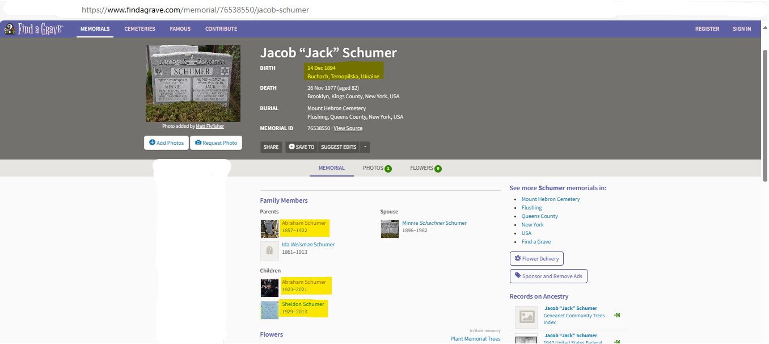Click father Abraham Schumer's thumbnail photo

click(x=269, y=229)
